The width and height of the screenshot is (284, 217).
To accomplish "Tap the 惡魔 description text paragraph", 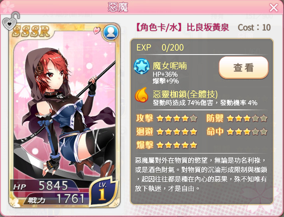I will 201,175.
